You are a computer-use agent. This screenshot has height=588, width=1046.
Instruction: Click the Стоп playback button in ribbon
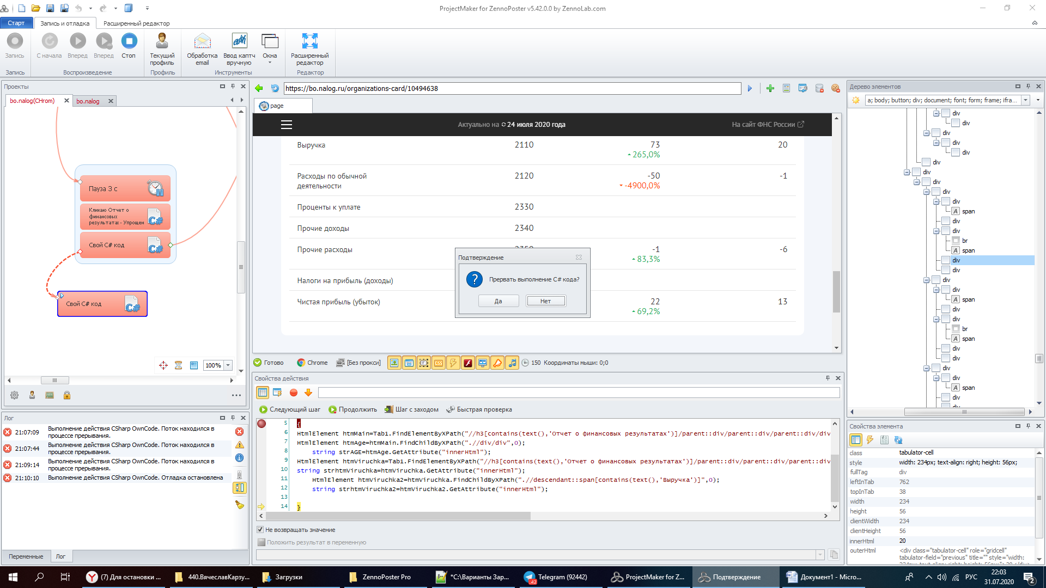(x=129, y=46)
